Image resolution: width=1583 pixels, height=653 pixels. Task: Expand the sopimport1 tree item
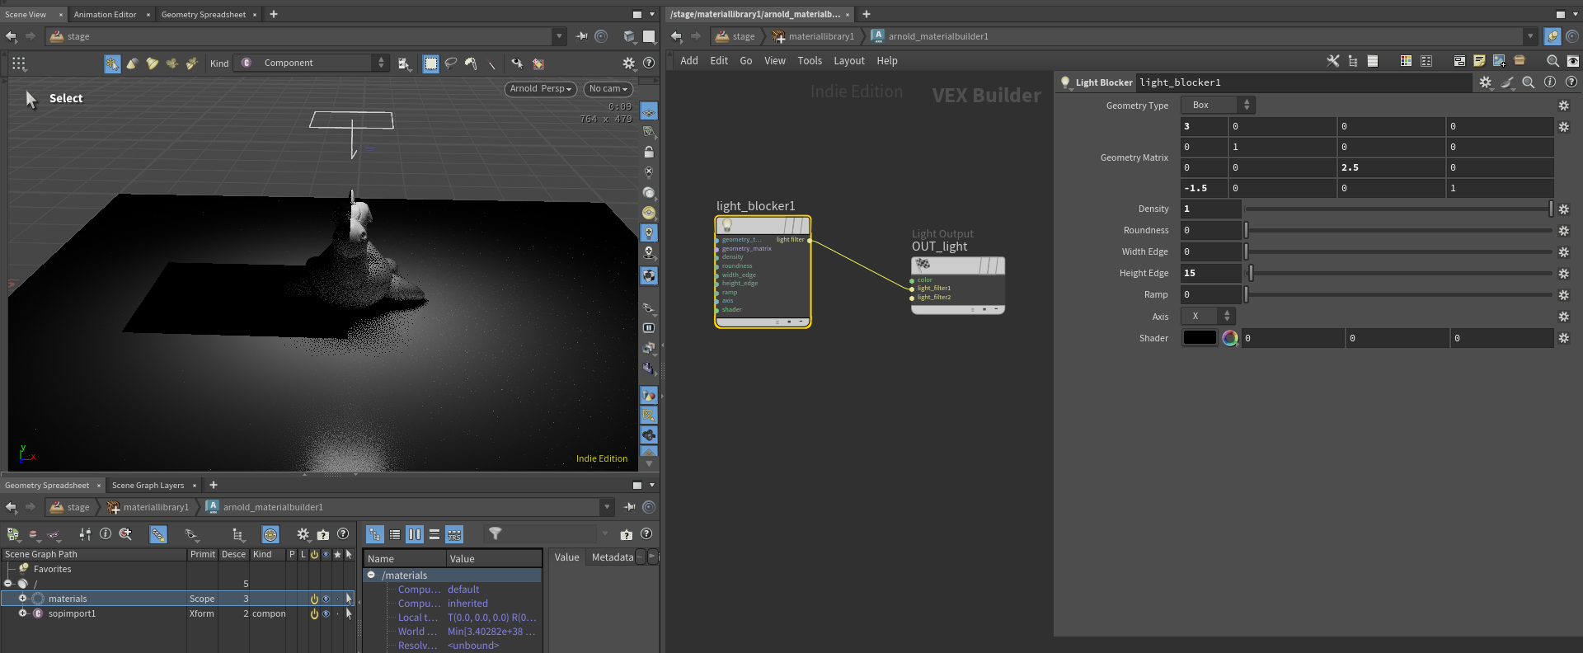[23, 613]
